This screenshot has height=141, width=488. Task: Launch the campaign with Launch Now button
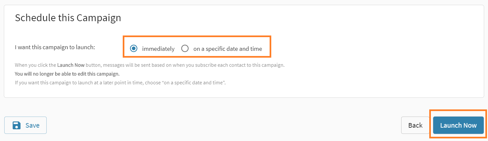pos(458,125)
